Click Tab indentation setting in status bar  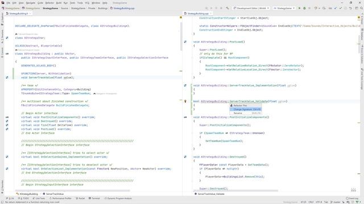click(326, 202)
